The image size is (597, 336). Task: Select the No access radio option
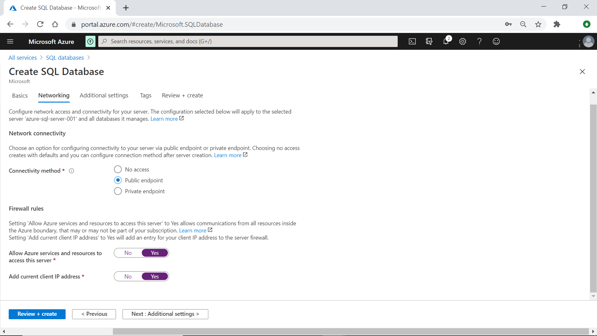tap(118, 169)
